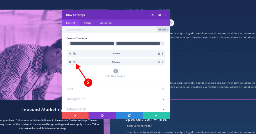Image resolution: width=256 pixels, height=134 pixels.
Task: Open more options for the second Column
Action: (x=162, y=62)
